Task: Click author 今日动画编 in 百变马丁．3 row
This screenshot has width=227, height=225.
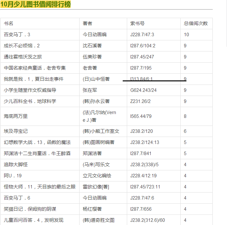Action: pyautogui.click(x=95, y=35)
